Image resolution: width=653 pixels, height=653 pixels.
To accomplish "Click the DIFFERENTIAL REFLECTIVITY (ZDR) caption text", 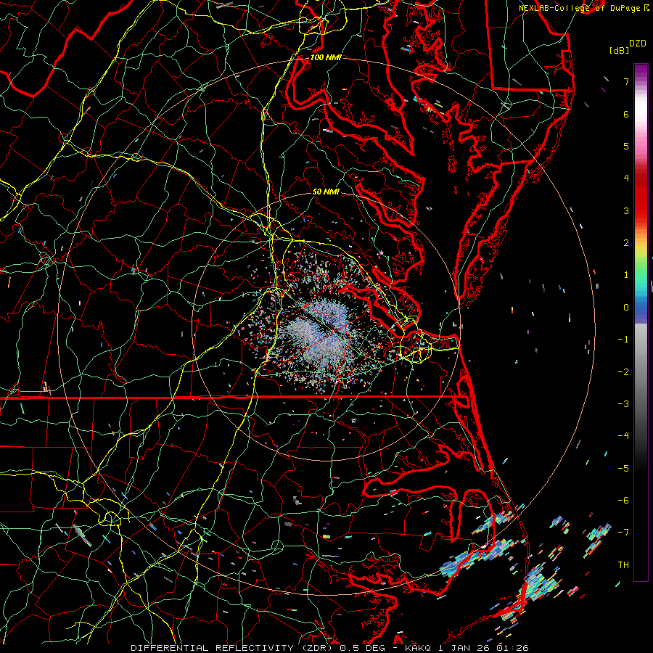I will point(232,648).
